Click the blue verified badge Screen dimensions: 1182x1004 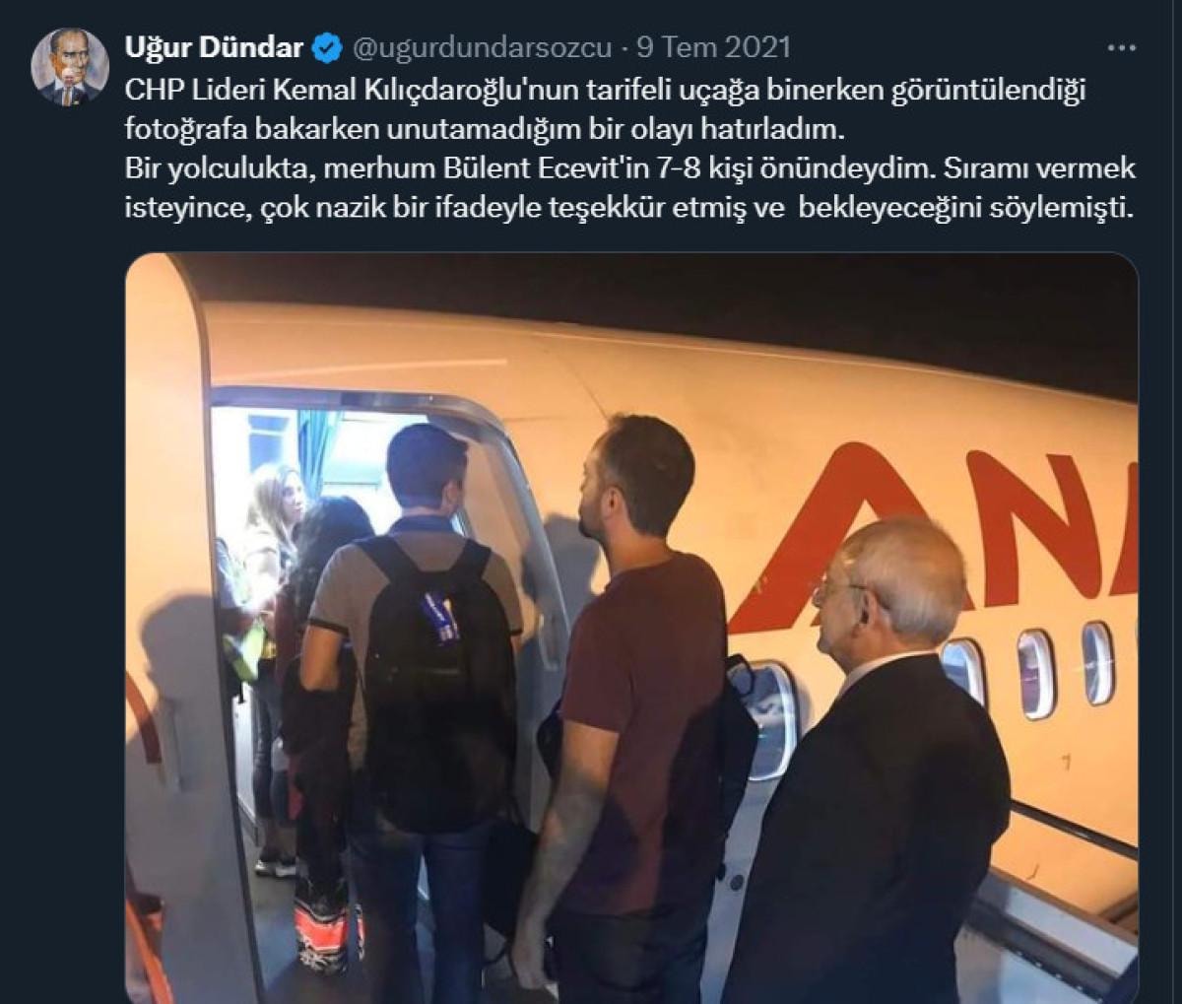point(328,46)
